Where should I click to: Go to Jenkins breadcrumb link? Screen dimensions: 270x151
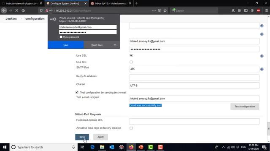coord(11,18)
